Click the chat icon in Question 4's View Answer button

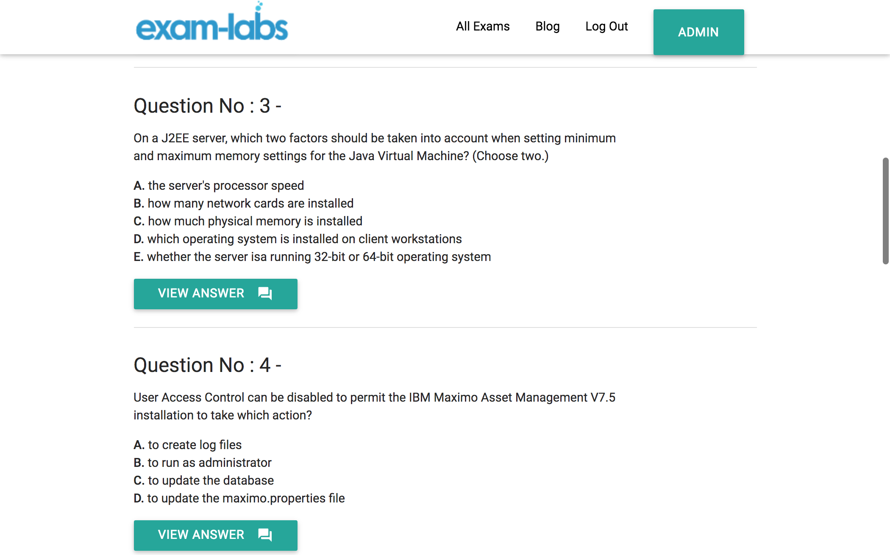pos(265,535)
